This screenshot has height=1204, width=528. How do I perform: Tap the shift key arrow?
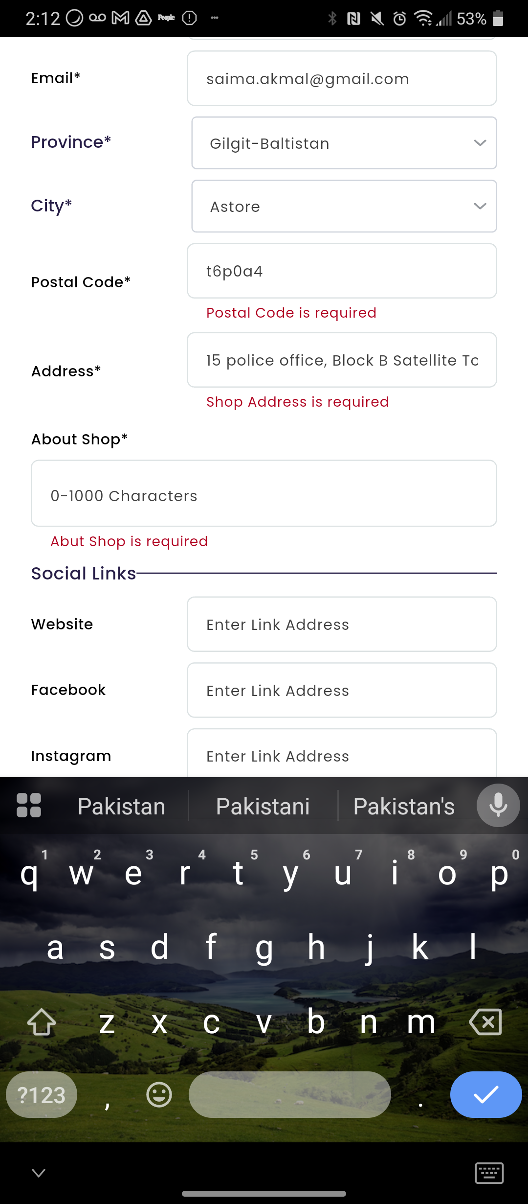(42, 1022)
